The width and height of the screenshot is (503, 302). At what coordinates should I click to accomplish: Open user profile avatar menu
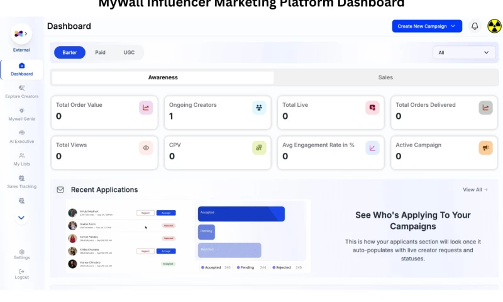coord(494,26)
